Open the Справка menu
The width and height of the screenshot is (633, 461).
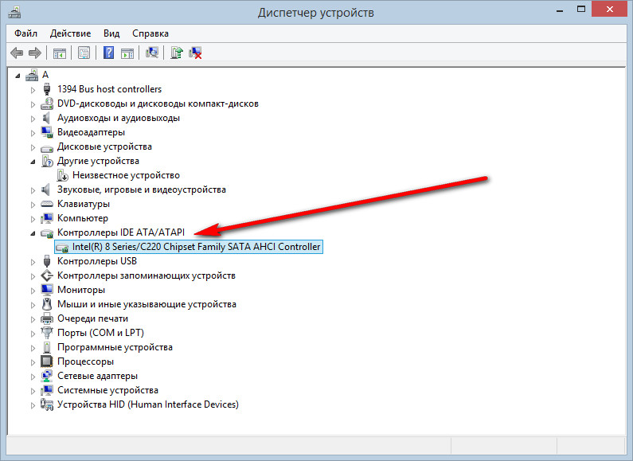coord(150,33)
